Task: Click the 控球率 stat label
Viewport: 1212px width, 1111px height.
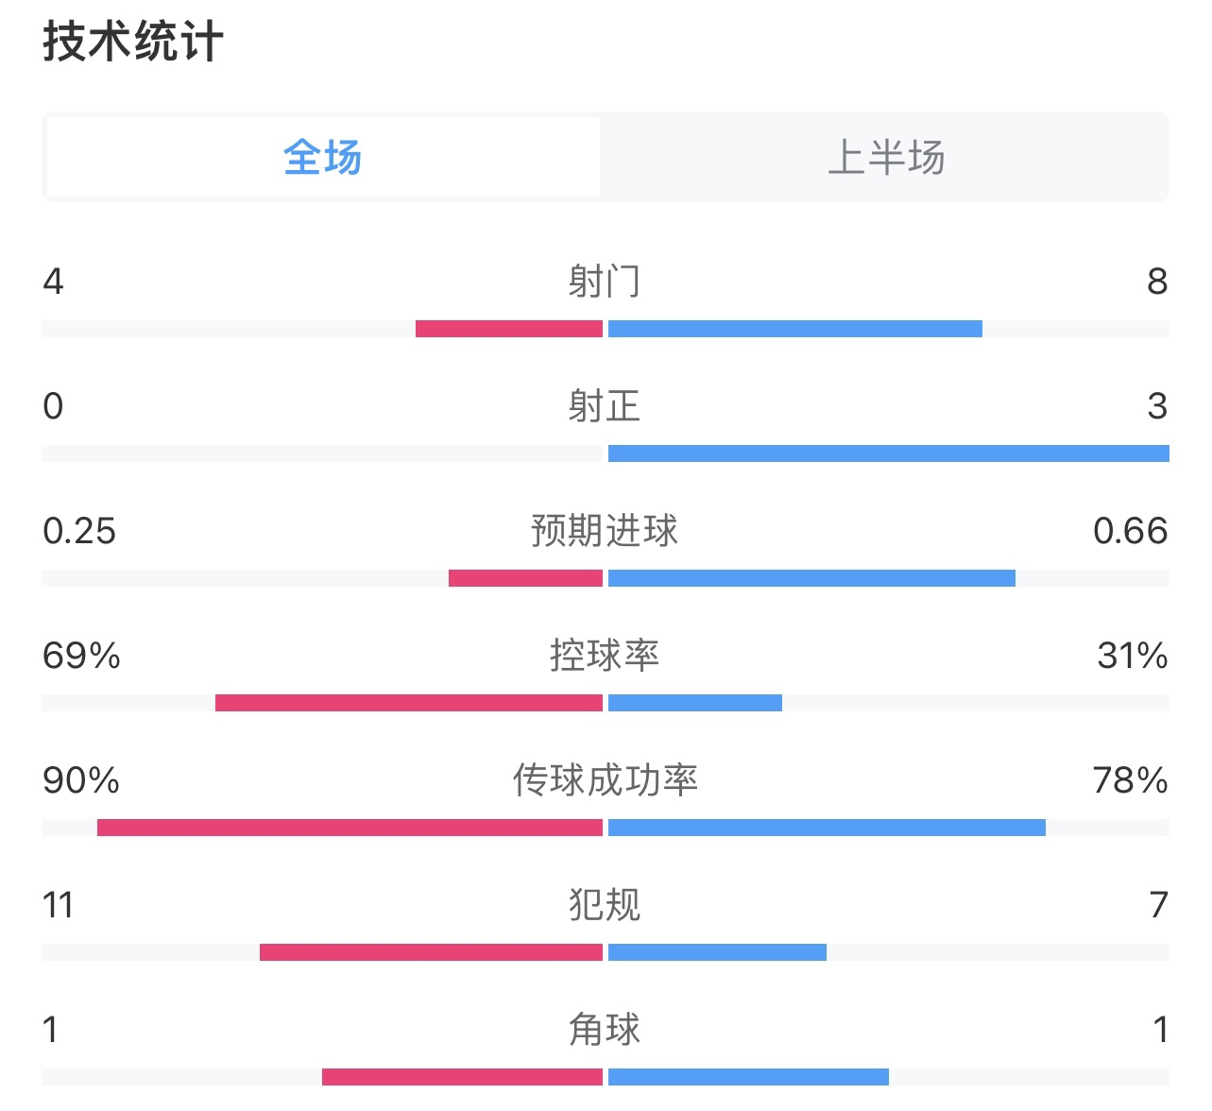Action: [605, 656]
